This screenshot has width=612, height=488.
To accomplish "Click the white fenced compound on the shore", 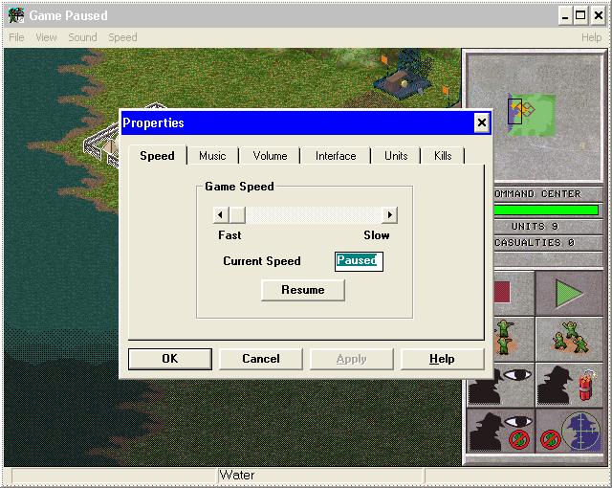I will coord(102,145).
